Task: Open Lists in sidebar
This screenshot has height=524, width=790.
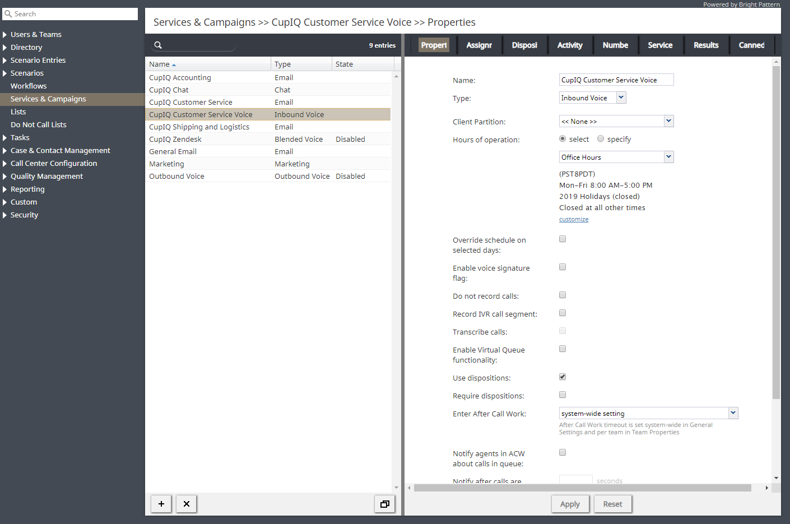Action: click(18, 112)
